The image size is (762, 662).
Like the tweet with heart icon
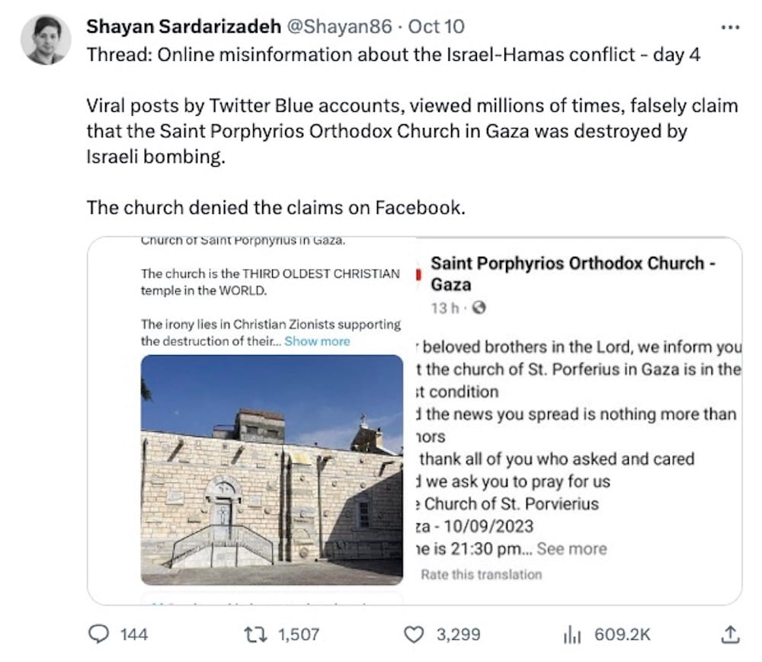point(413,634)
